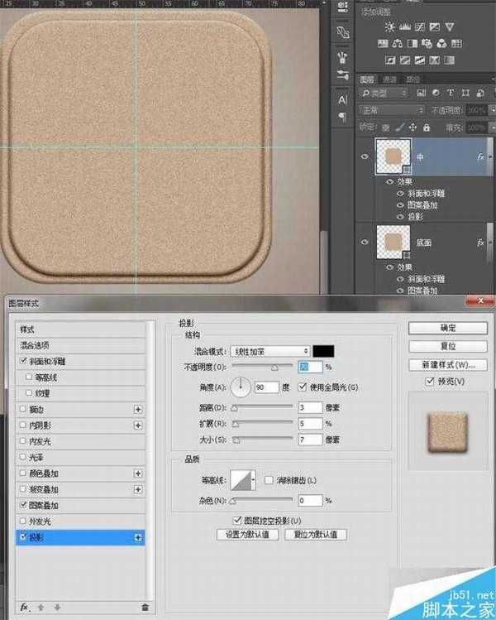Screen dimensions: 496x620
Task: Lock all (padlock icon) in Layers panel
Action: [426, 127]
